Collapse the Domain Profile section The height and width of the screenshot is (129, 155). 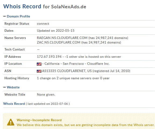17,16
